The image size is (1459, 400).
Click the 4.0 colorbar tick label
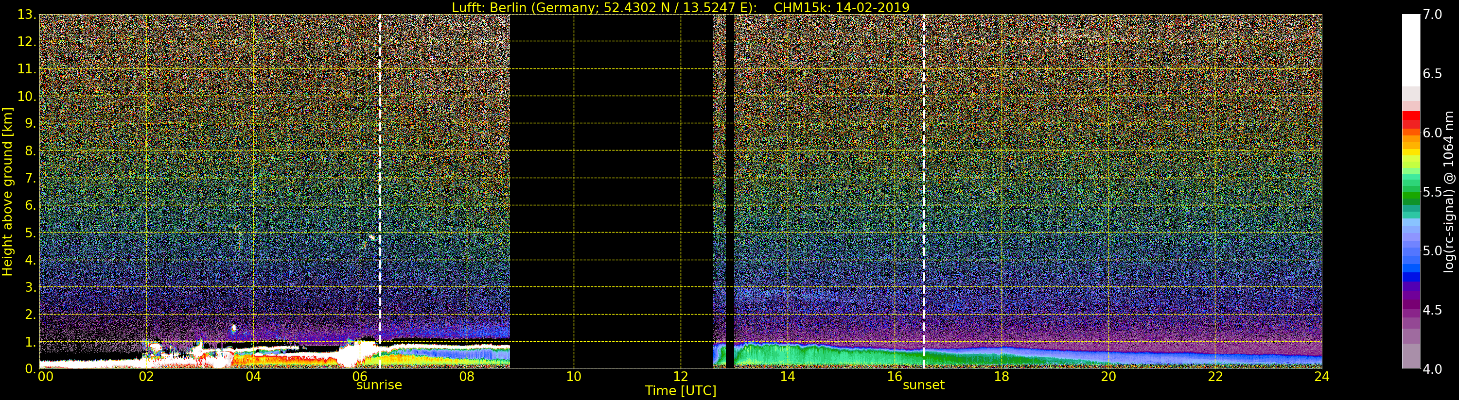(x=1432, y=369)
